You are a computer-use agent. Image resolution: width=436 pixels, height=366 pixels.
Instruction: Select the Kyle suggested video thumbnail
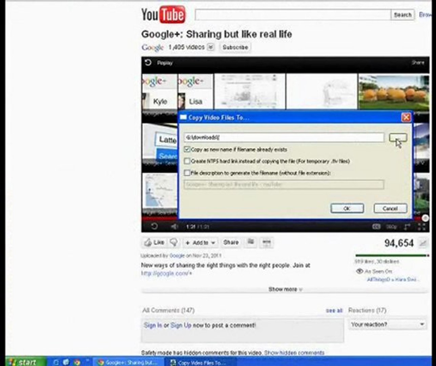pyautogui.click(x=159, y=91)
